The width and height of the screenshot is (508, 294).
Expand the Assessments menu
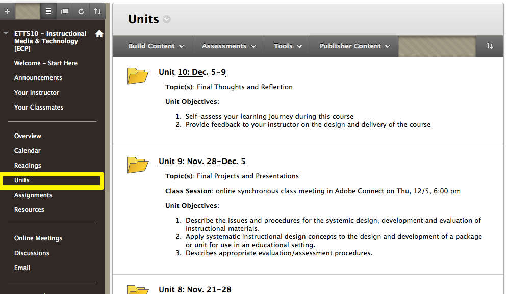228,46
